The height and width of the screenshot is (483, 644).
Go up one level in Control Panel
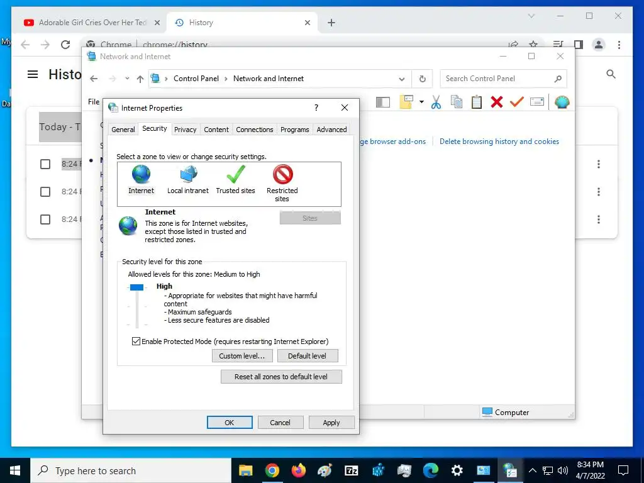click(140, 79)
